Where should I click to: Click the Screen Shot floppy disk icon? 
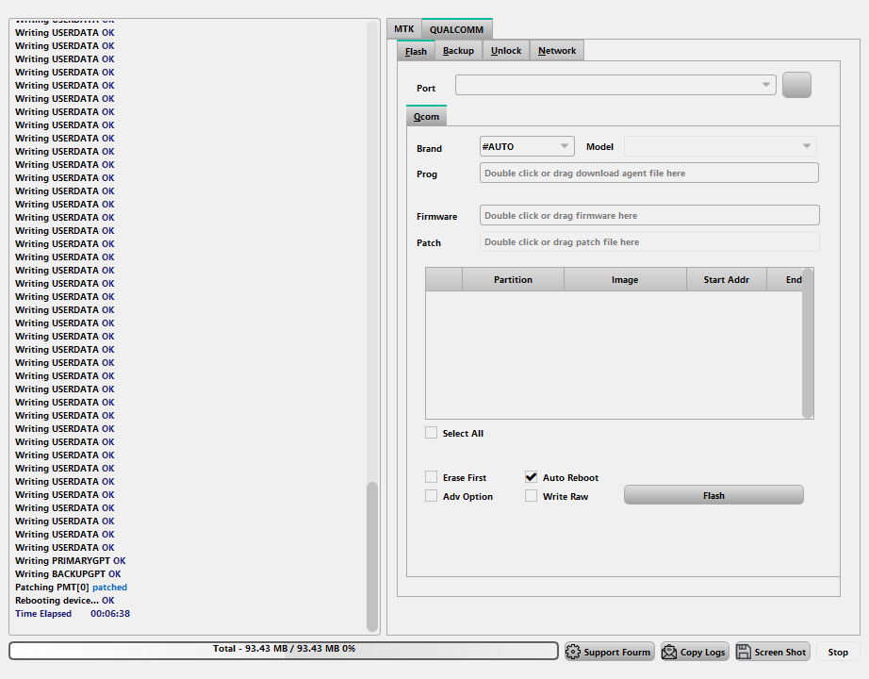click(744, 652)
